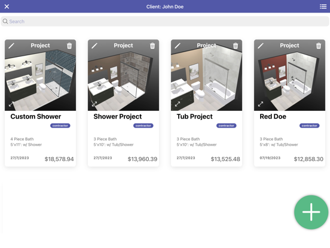This screenshot has height=248, width=330.
Task: Click the 07/19/2023 date on Red Doe
Action: pos(270,158)
